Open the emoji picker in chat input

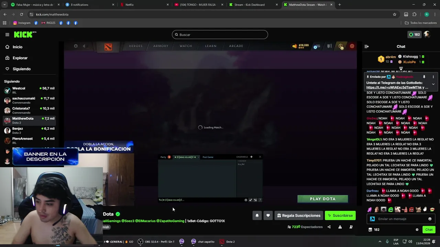pos(430,219)
